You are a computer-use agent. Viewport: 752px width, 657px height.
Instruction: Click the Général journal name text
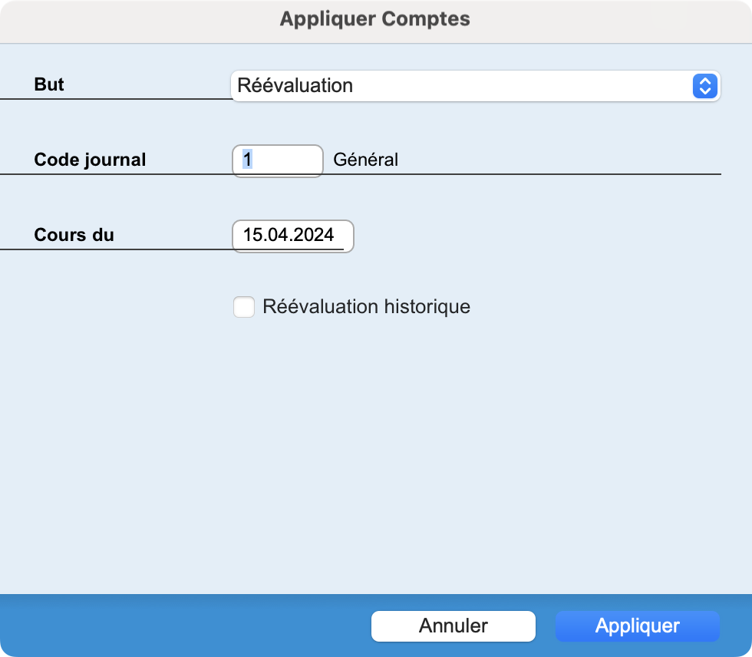click(x=365, y=160)
